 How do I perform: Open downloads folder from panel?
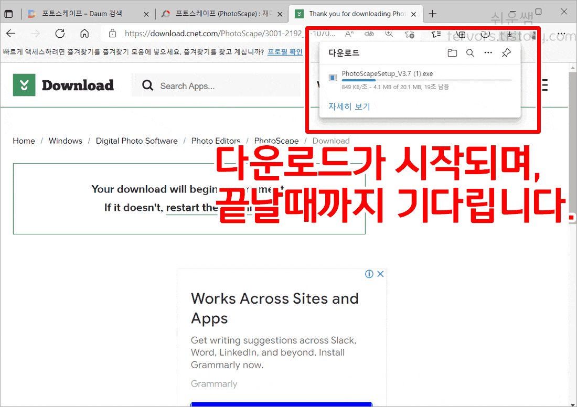452,53
